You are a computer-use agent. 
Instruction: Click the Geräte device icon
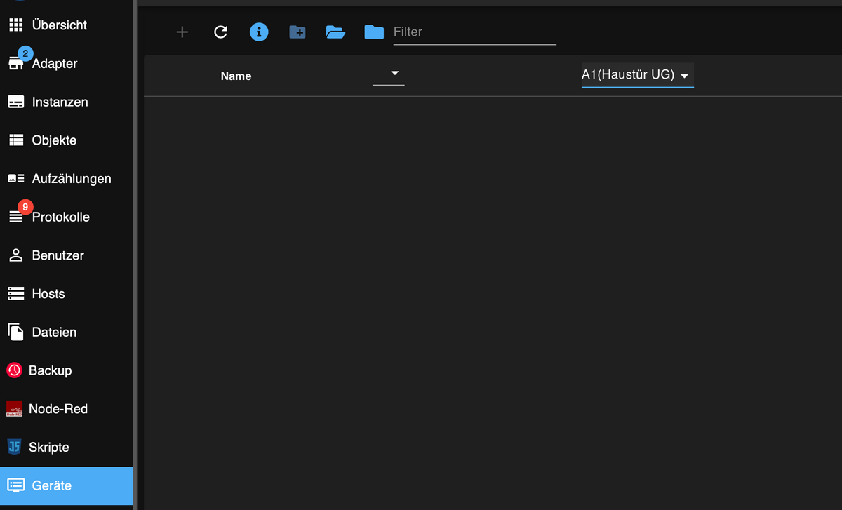(15, 485)
